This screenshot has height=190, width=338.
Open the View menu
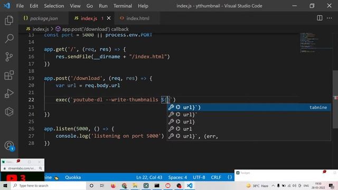pyautogui.click(x=75, y=6)
